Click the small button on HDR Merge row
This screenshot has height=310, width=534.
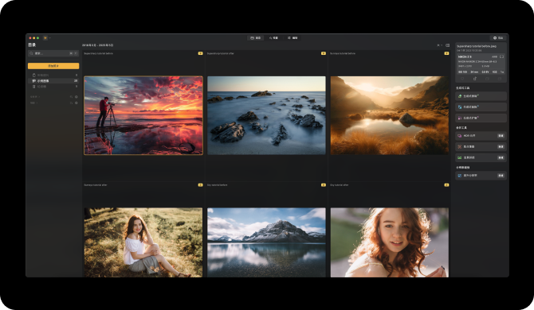[501, 136]
